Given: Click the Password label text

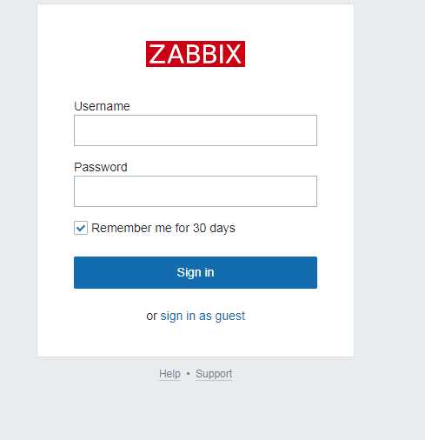Looking at the screenshot, I should 101,167.
